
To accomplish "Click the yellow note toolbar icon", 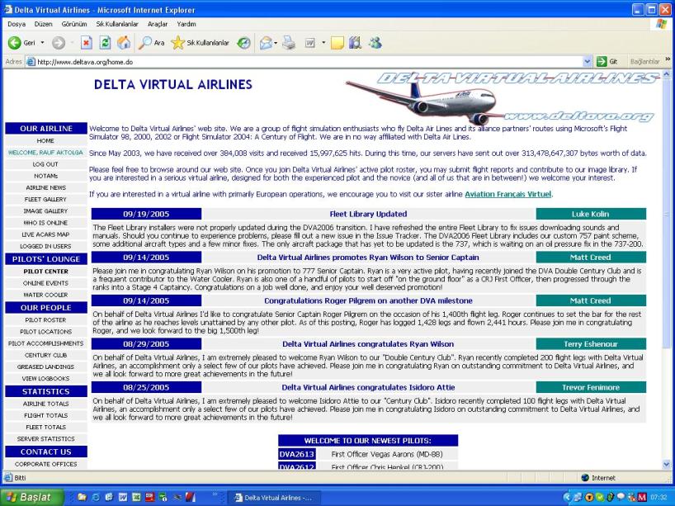I will pos(337,43).
